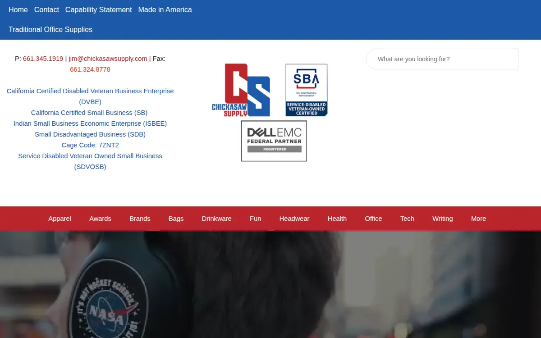
Task: Click the NASA headphones hero banner image
Action: 270,284
